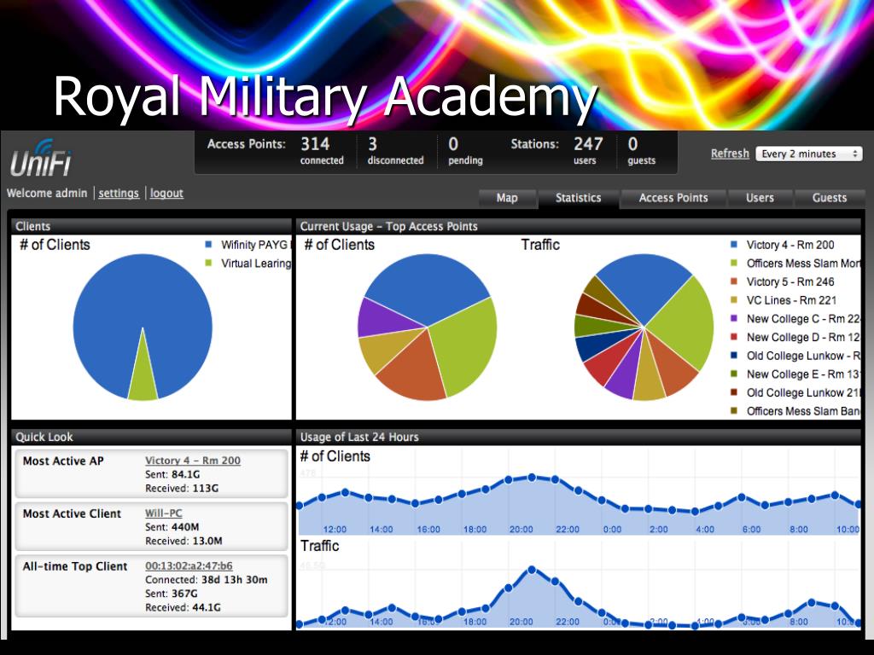Click the 'Received: 113G' value

click(x=182, y=488)
